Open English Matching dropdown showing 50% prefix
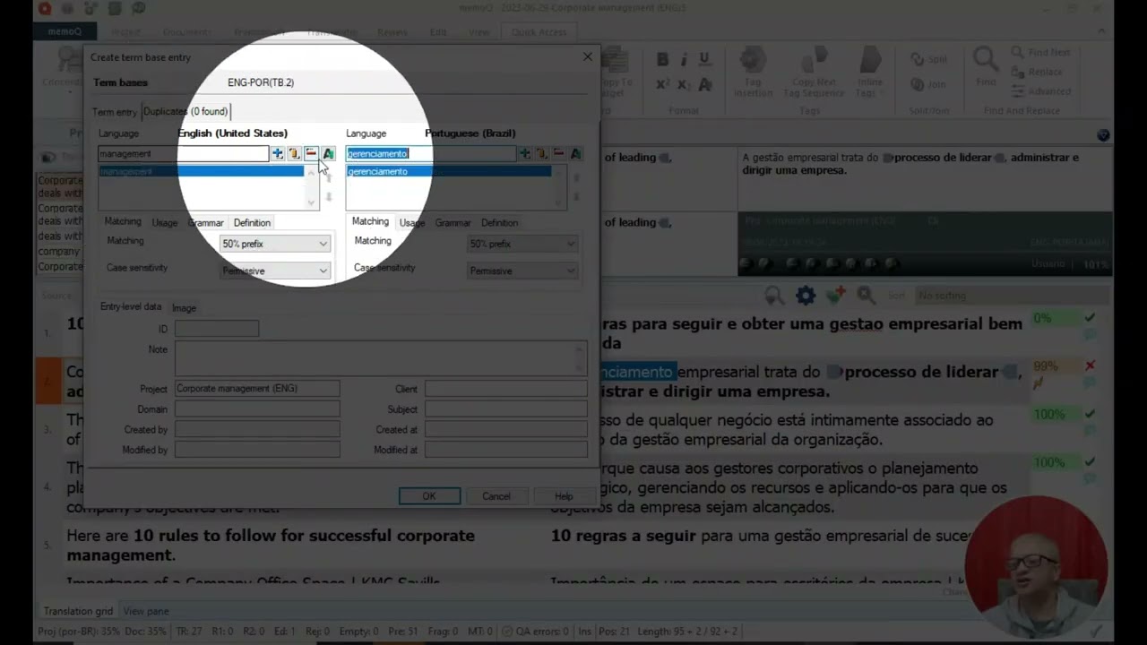The image size is (1147, 645). 275,244
